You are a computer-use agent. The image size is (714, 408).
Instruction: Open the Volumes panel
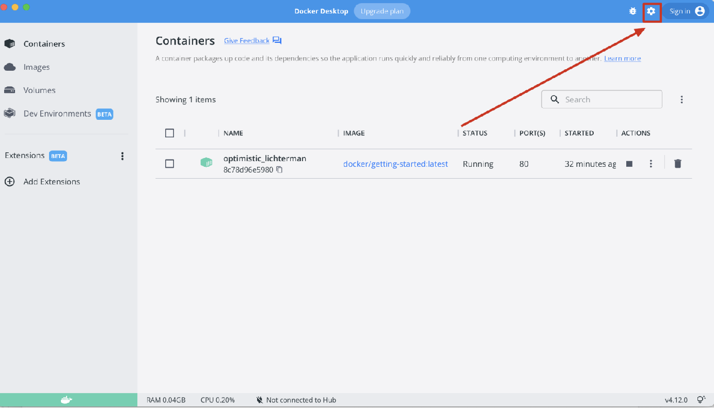pyautogui.click(x=39, y=90)
